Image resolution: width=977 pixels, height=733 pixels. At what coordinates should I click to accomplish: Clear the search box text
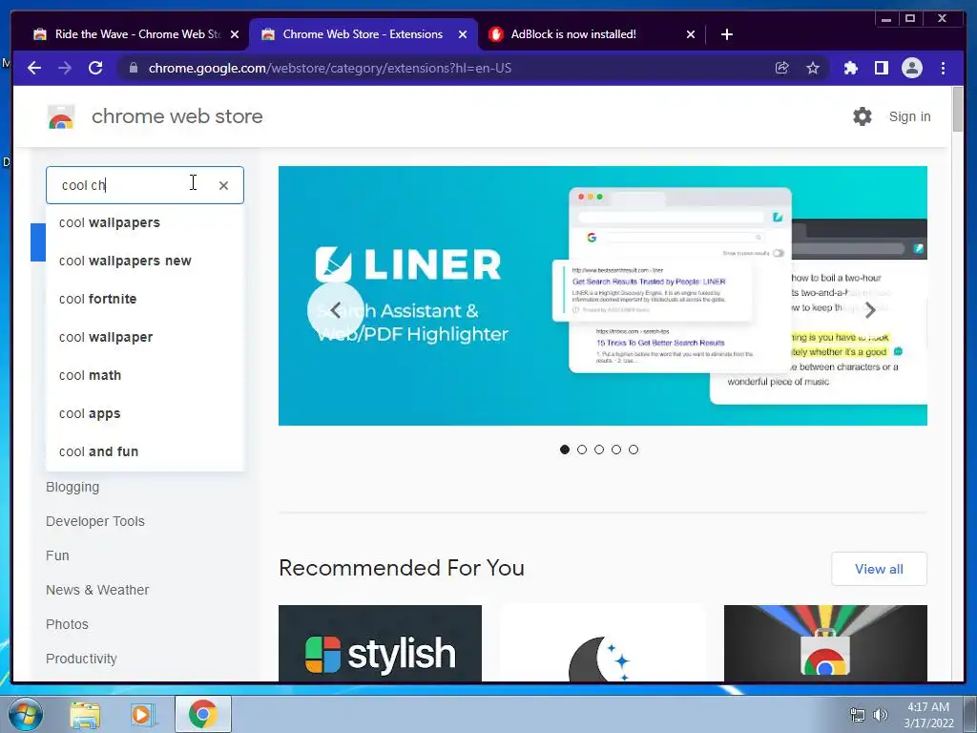pos(223,185)
